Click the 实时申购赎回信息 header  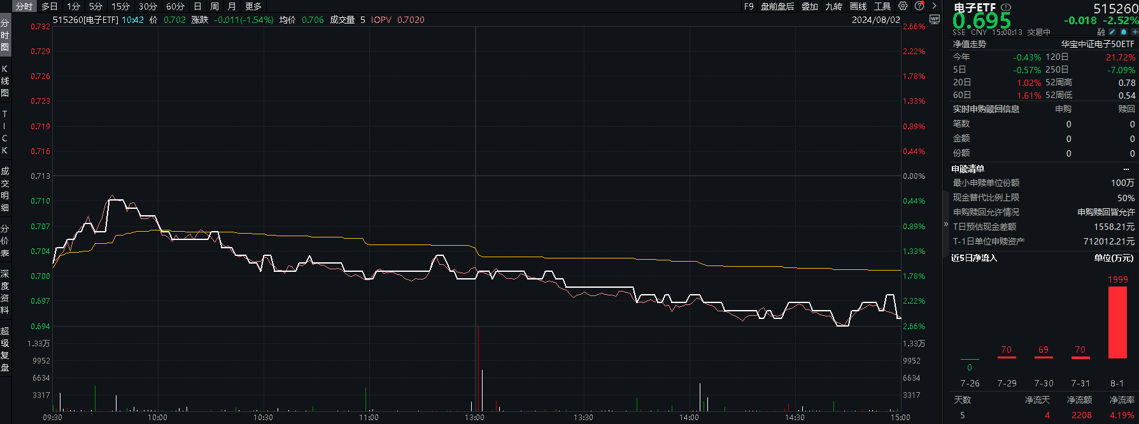pyautogui.click(x=986, y=109)
